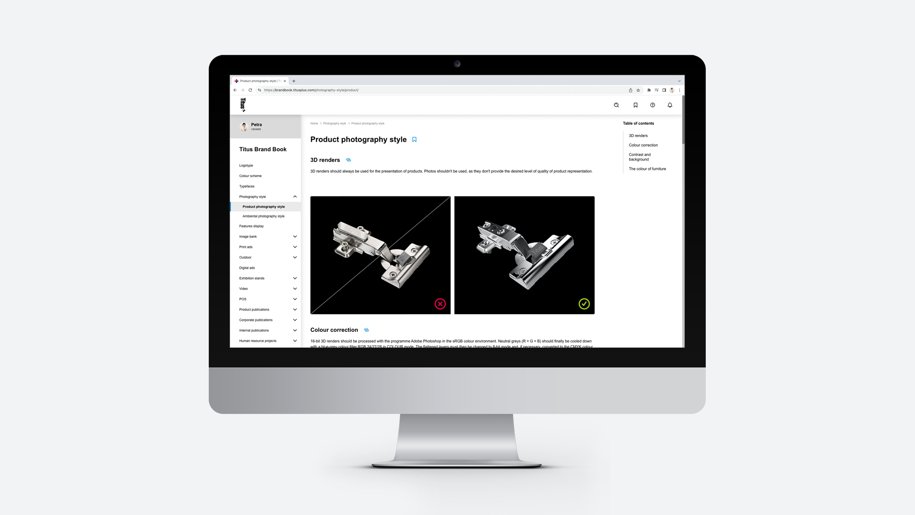This screenshot has width=915, height=515.
Task: Toggle visibility of Exhibition stands section
Action: (294, 278)
